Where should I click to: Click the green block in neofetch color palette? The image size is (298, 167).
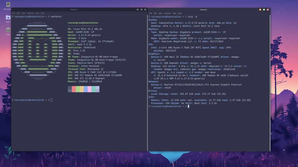click(78, 89)
